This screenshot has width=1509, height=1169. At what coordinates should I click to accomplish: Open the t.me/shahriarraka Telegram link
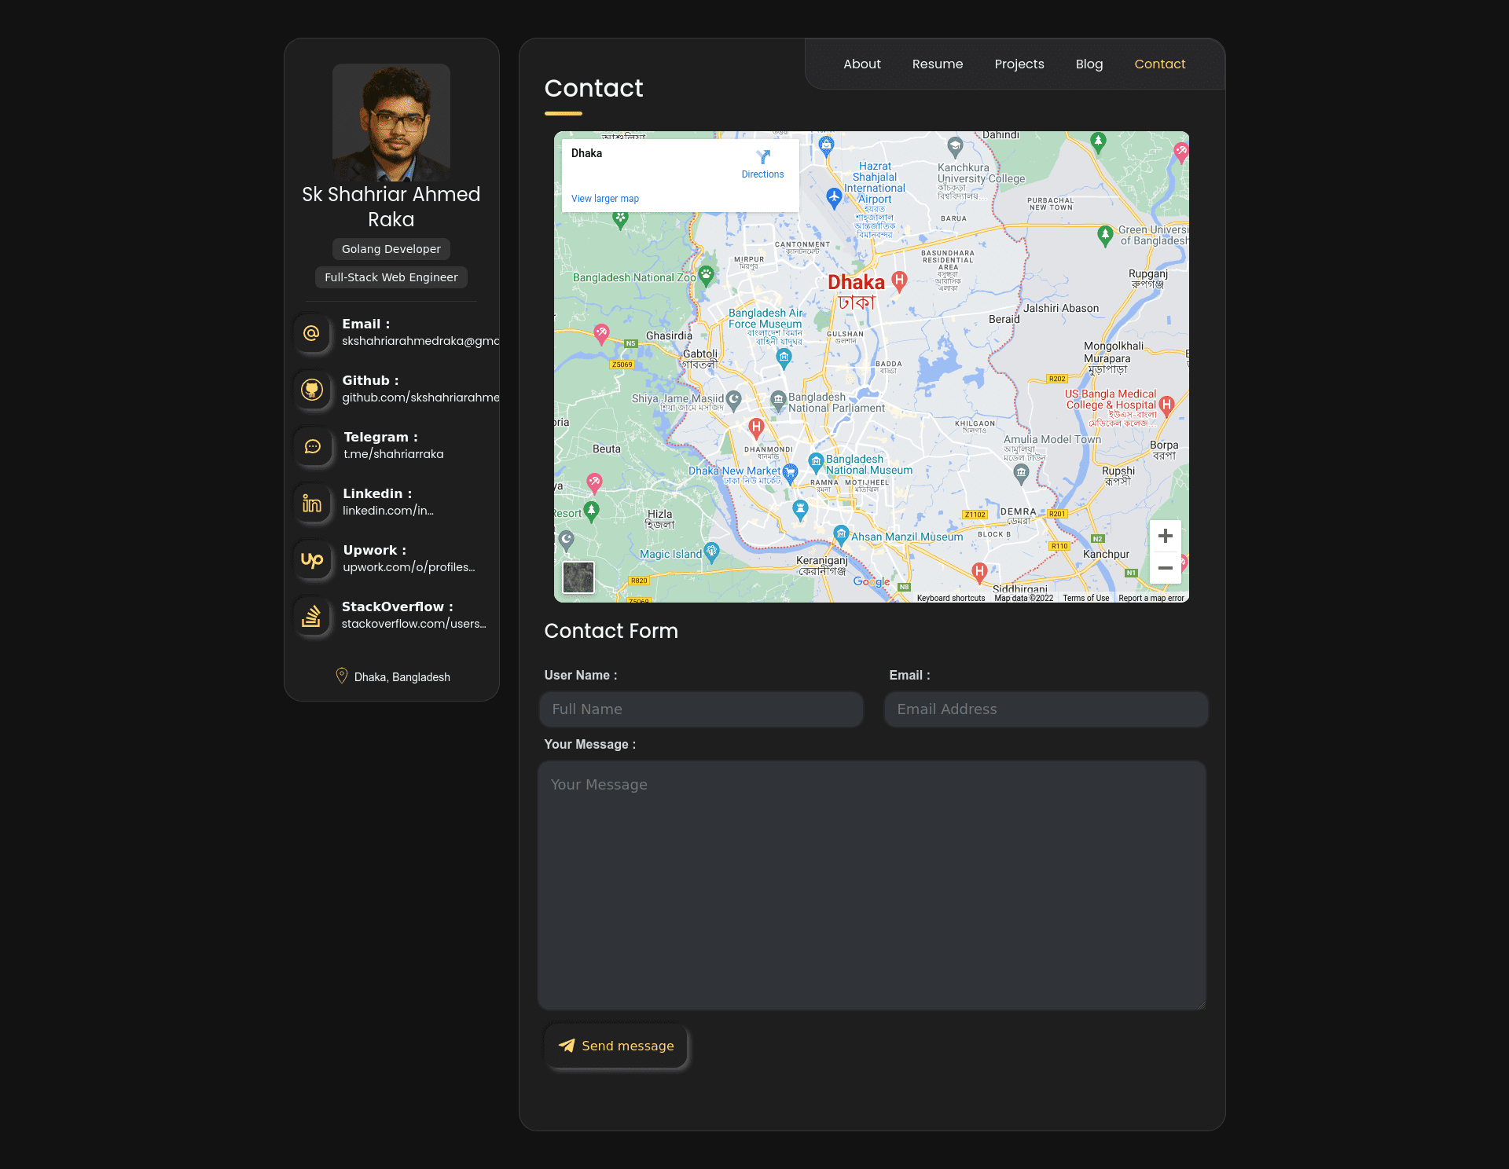coord(394,454)
